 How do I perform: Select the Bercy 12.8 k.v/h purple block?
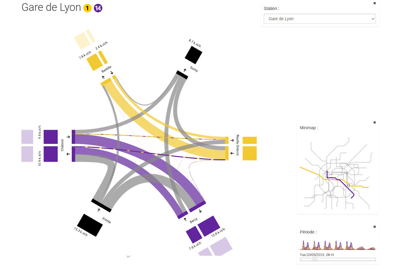(209, 226)
